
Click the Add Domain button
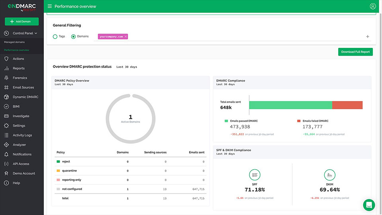(x=21, y=21)
